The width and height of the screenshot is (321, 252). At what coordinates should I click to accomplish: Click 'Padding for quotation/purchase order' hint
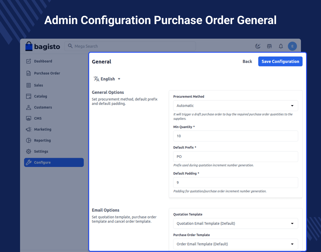(x=220, y=191)
